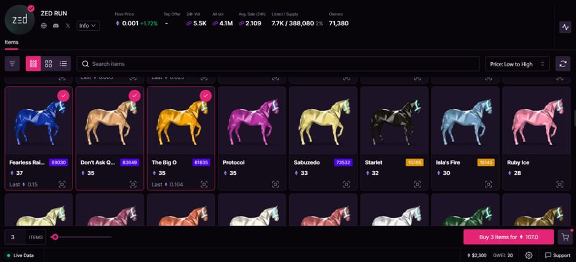Refresh the item listings

point(562,64)
